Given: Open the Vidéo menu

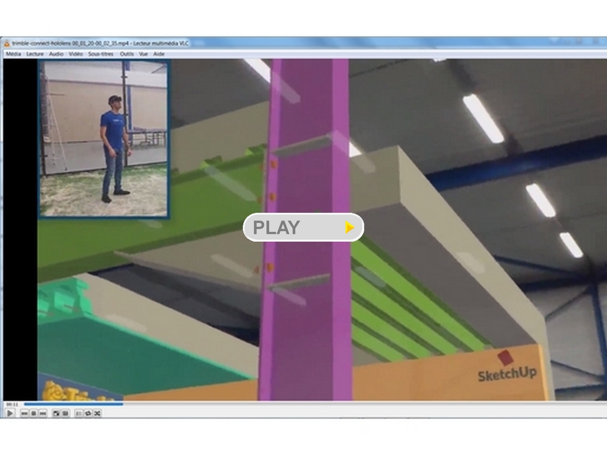Looking at the screenshot, I should click(76, 54).
